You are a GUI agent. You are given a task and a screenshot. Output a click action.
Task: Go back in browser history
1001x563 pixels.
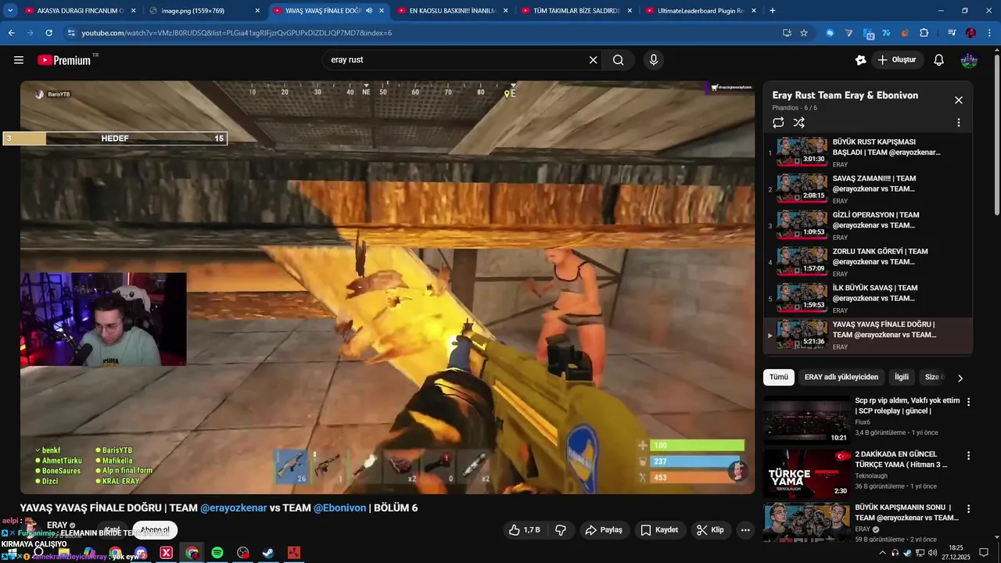click(12, 33)
